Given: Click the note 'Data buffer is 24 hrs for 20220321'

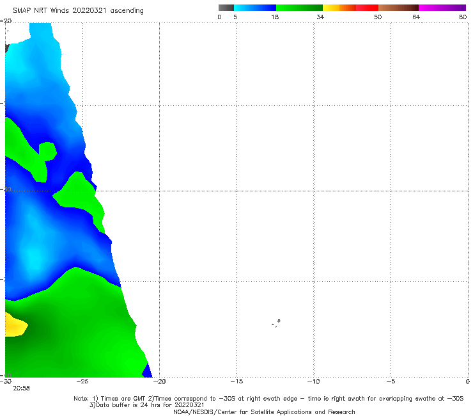Looking at the screenshot, I should (x=150, y=405).
